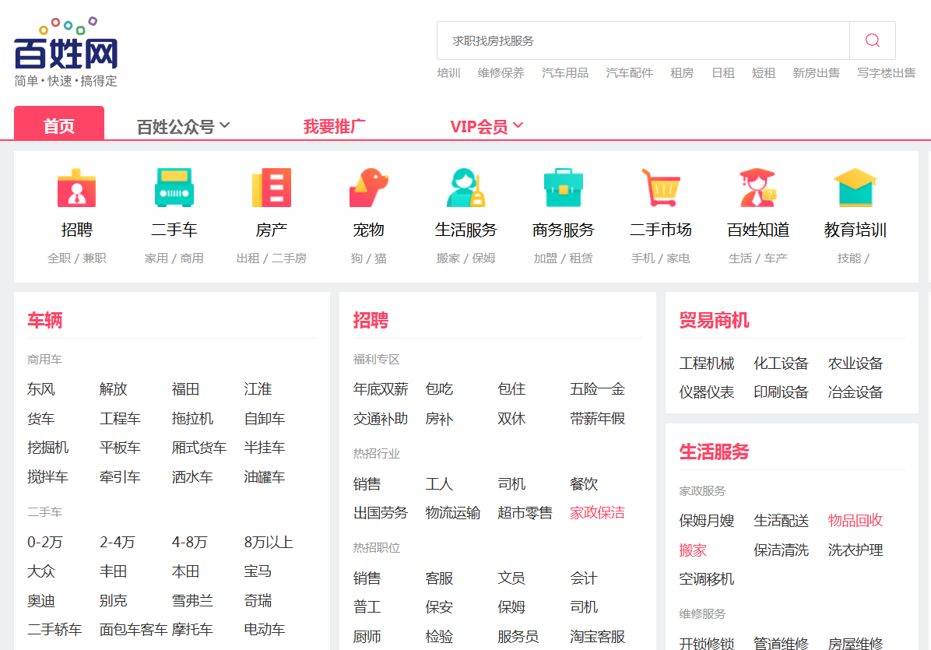Image resolution: width=931 pixels, height=650 pixels.
Task: Open the 出租 link under 房产
Action: pyautogui.click(x=248, y=258)
